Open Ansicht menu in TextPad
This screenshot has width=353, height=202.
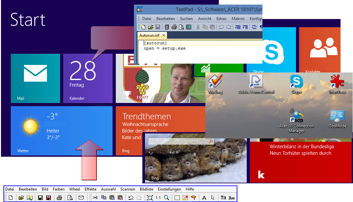click(x=205, y=19)
